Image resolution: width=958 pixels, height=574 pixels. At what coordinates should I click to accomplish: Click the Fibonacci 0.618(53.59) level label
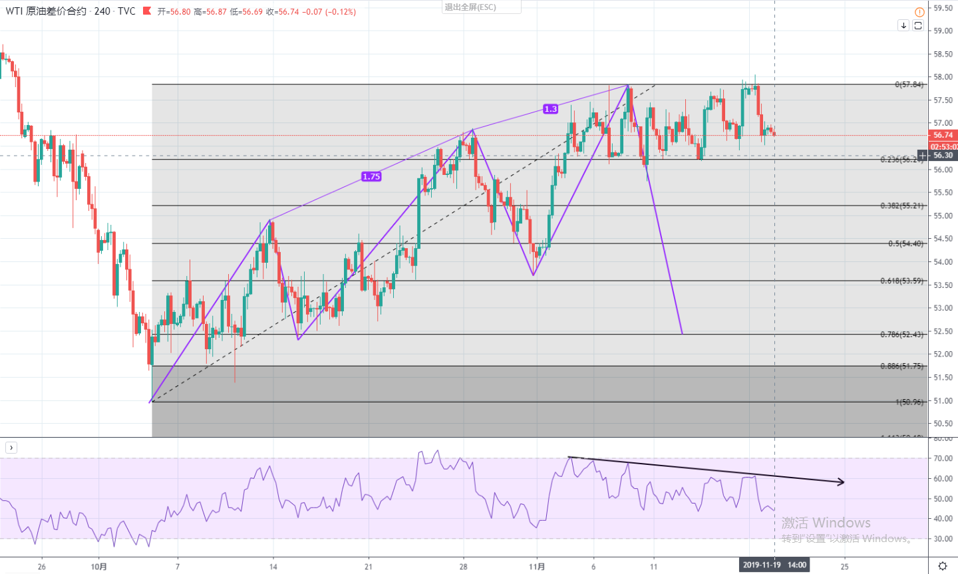click(x=902, y=281)
